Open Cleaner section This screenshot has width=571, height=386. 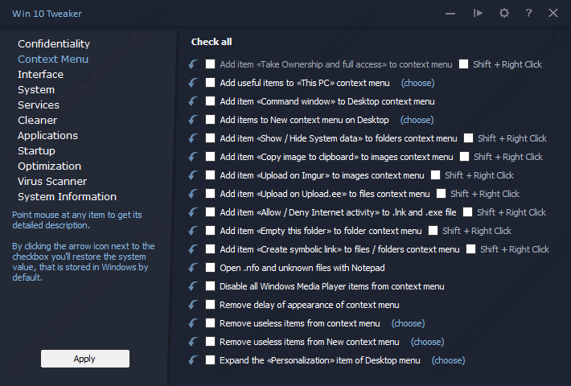click(38, 121)
